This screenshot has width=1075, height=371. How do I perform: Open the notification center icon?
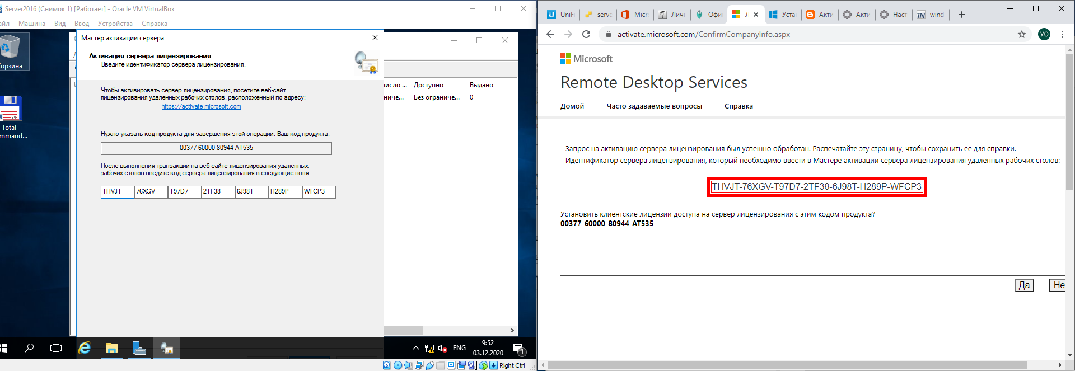[518, 348]
